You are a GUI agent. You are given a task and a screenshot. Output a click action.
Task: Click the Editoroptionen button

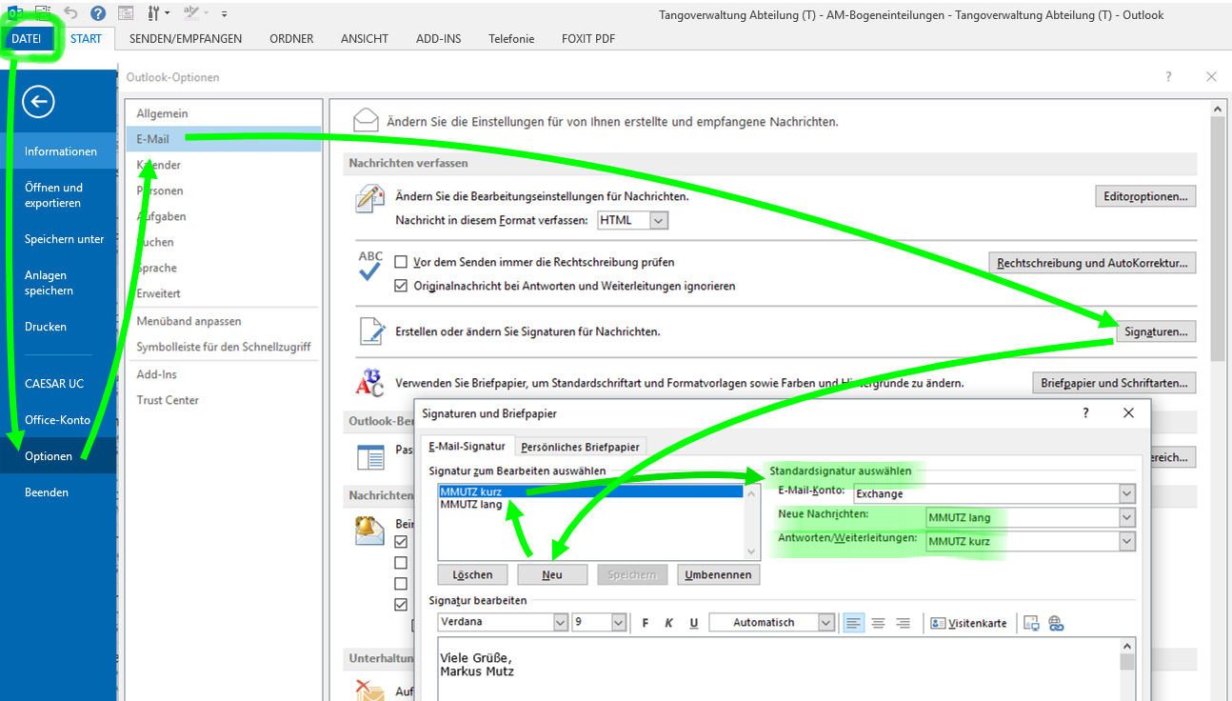point(1145,196)
